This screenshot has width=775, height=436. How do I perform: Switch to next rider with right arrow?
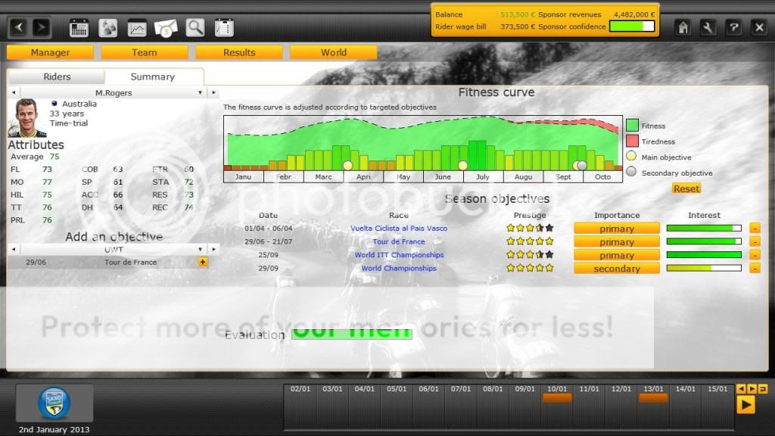[x=216, y=92]
